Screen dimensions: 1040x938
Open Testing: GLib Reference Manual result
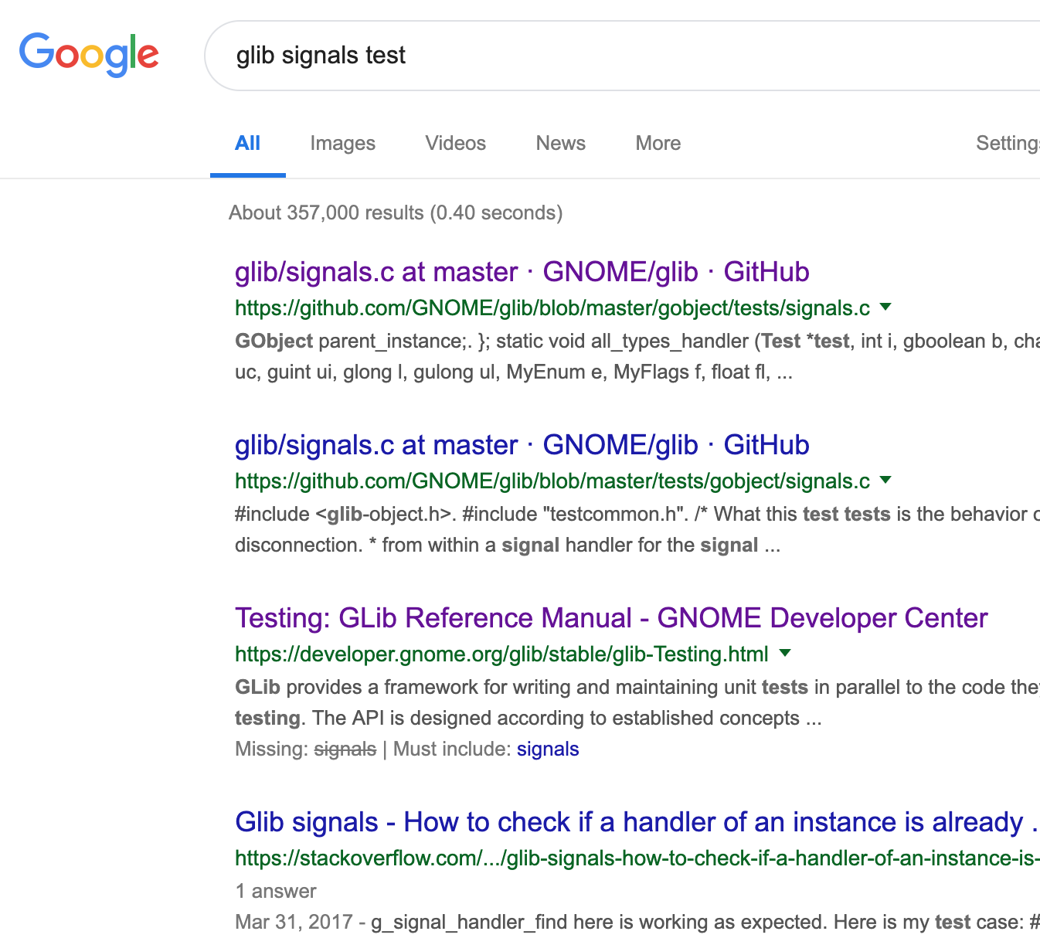611,618
